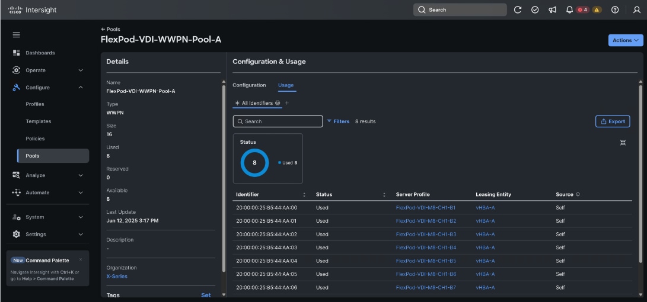Viewport: 647px width, 302px height.
Task: Dismiss the Command Palette notice
Action: [81, 259]
